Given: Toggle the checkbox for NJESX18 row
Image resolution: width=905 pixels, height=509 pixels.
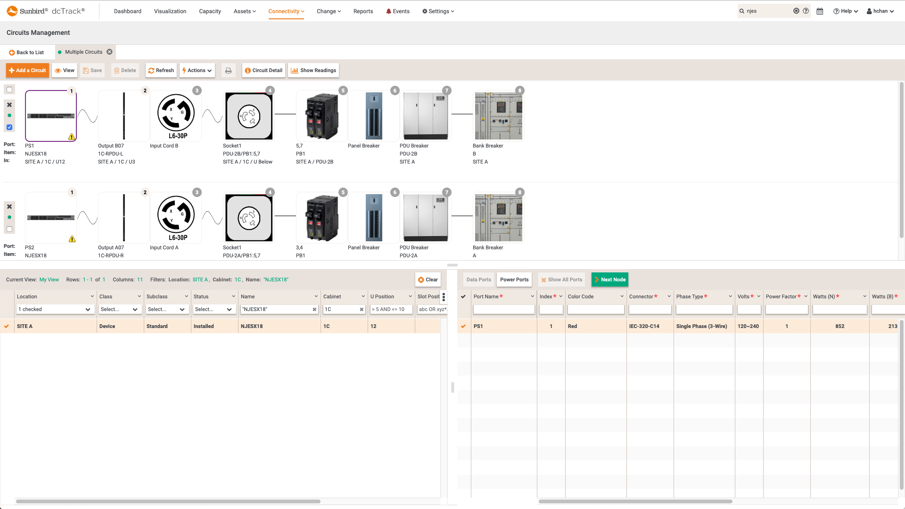Looking at the screenshot, I should [x=6, y=326].
